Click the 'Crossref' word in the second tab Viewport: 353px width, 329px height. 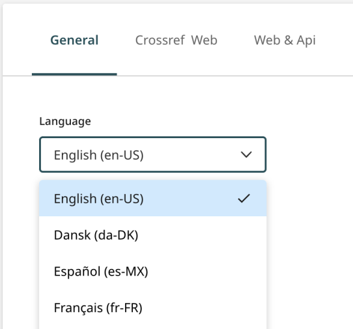pyautogui.click(x=160, y=40)
